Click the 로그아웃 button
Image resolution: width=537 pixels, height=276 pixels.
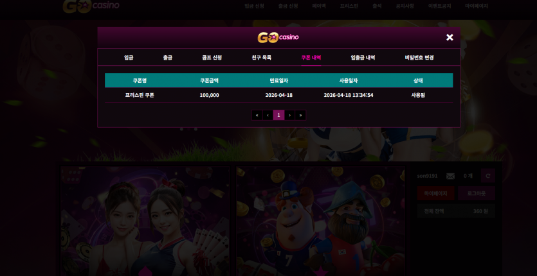[x=477, y=193]
